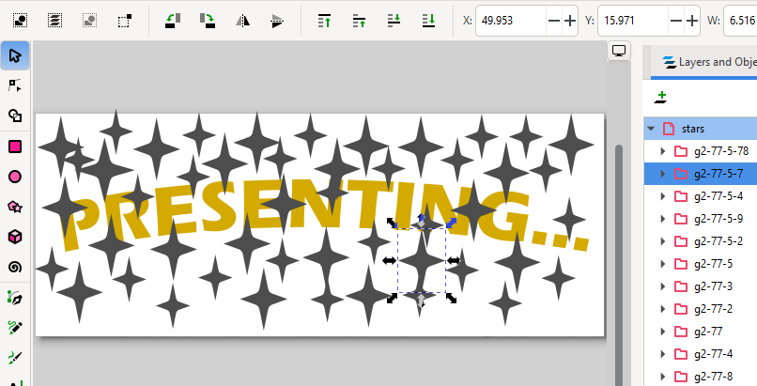Select the g2-77-5-2 label
Screen dimensions: 757x386
[718, 241]
